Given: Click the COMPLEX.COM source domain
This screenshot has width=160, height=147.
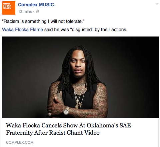Looking at the screenshot, I should pos(20,142).
